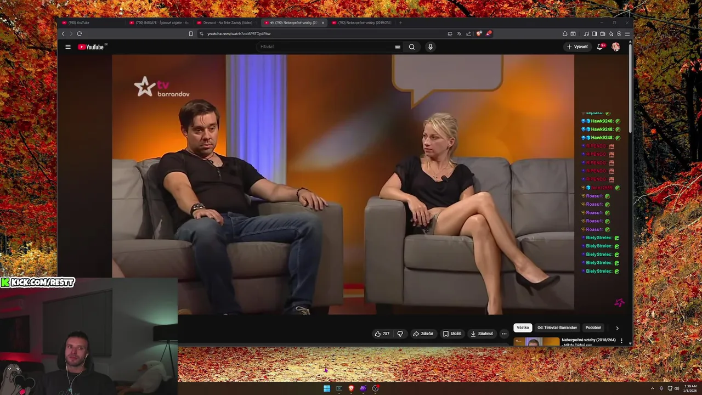Click the top BielyStrelec chat message
Viewport: 702px width, 395px height.
pyautogui.click(x=601, y=238)
